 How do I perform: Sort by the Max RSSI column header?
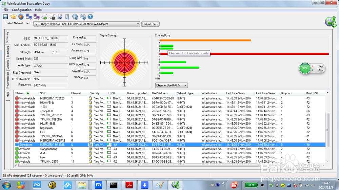315,93
